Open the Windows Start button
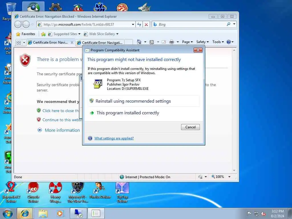Image resolution: width=292 pixels, height=219 pixels. (7, 213)
